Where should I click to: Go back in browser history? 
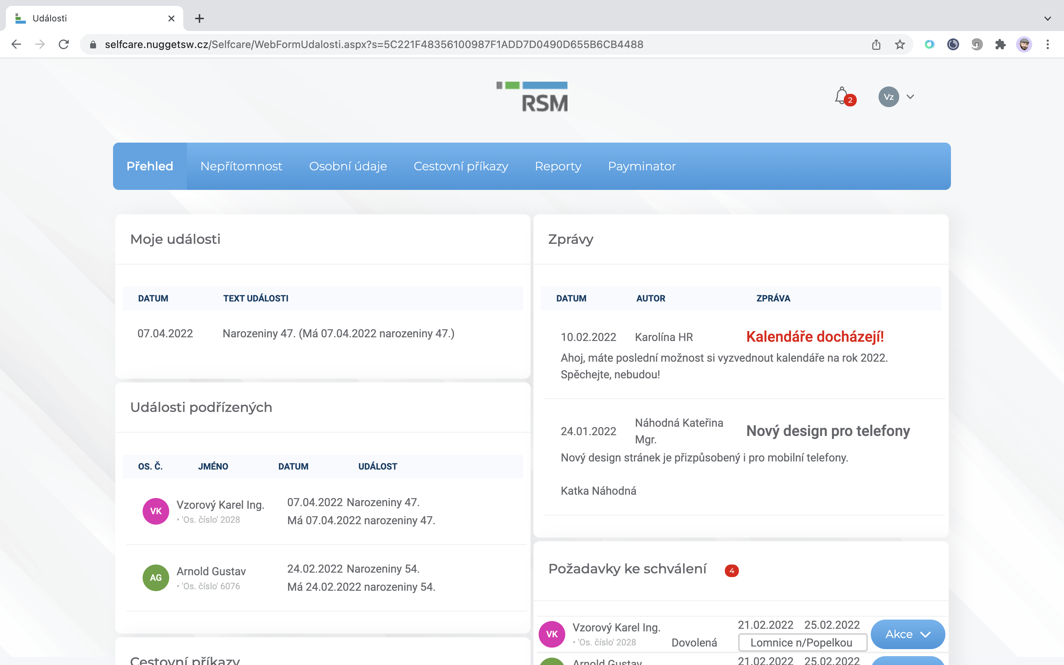[x=16, y=44]
